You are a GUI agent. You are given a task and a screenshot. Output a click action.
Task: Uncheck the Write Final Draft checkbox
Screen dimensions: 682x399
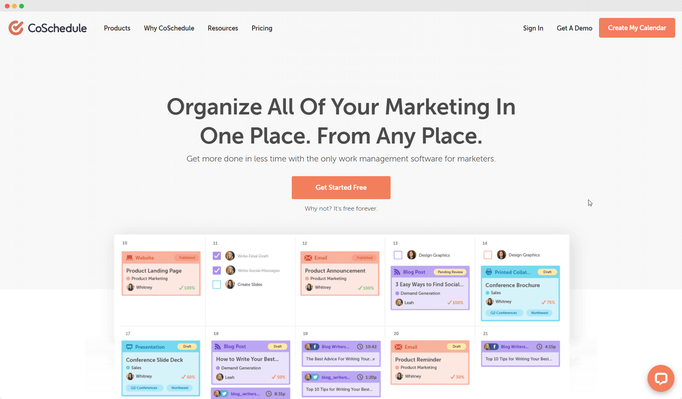[217, 256]
